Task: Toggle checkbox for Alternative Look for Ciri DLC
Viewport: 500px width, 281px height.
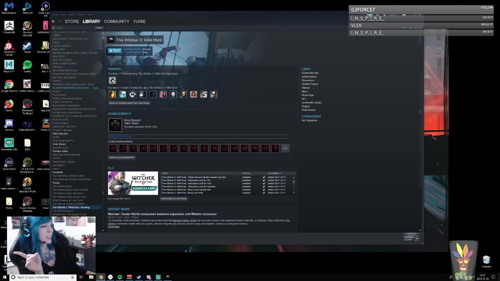Action: (264, 180)
